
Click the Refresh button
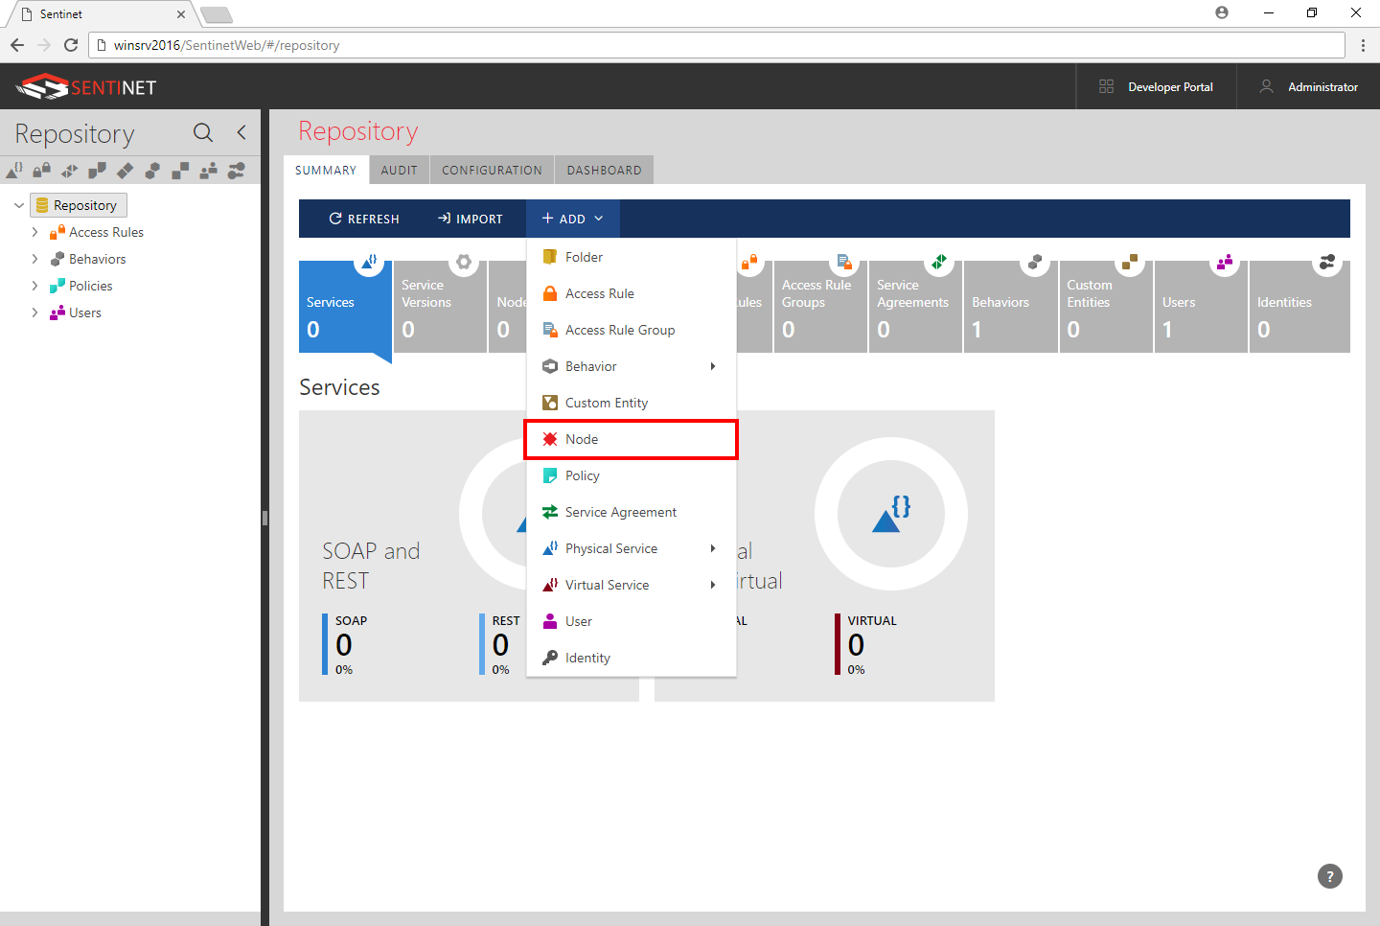click(364, 219)
